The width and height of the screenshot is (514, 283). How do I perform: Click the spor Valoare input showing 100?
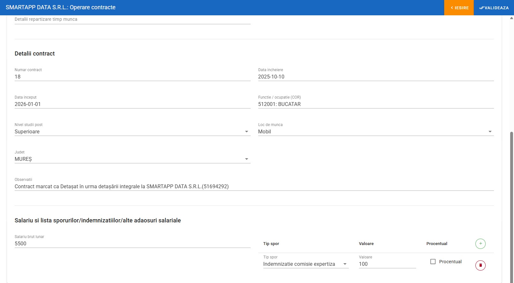click(x=387, y=264)
